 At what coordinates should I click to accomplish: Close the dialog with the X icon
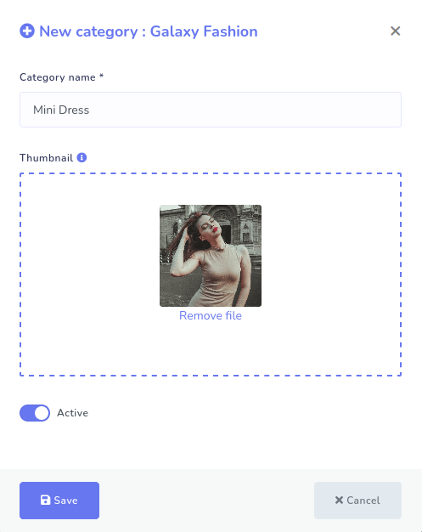[395, 31]
